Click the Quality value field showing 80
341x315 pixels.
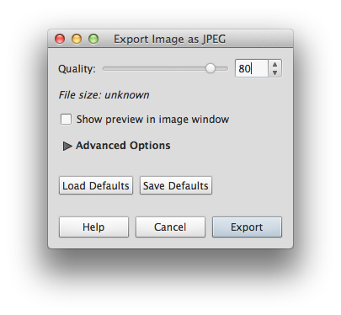(252, 68)
